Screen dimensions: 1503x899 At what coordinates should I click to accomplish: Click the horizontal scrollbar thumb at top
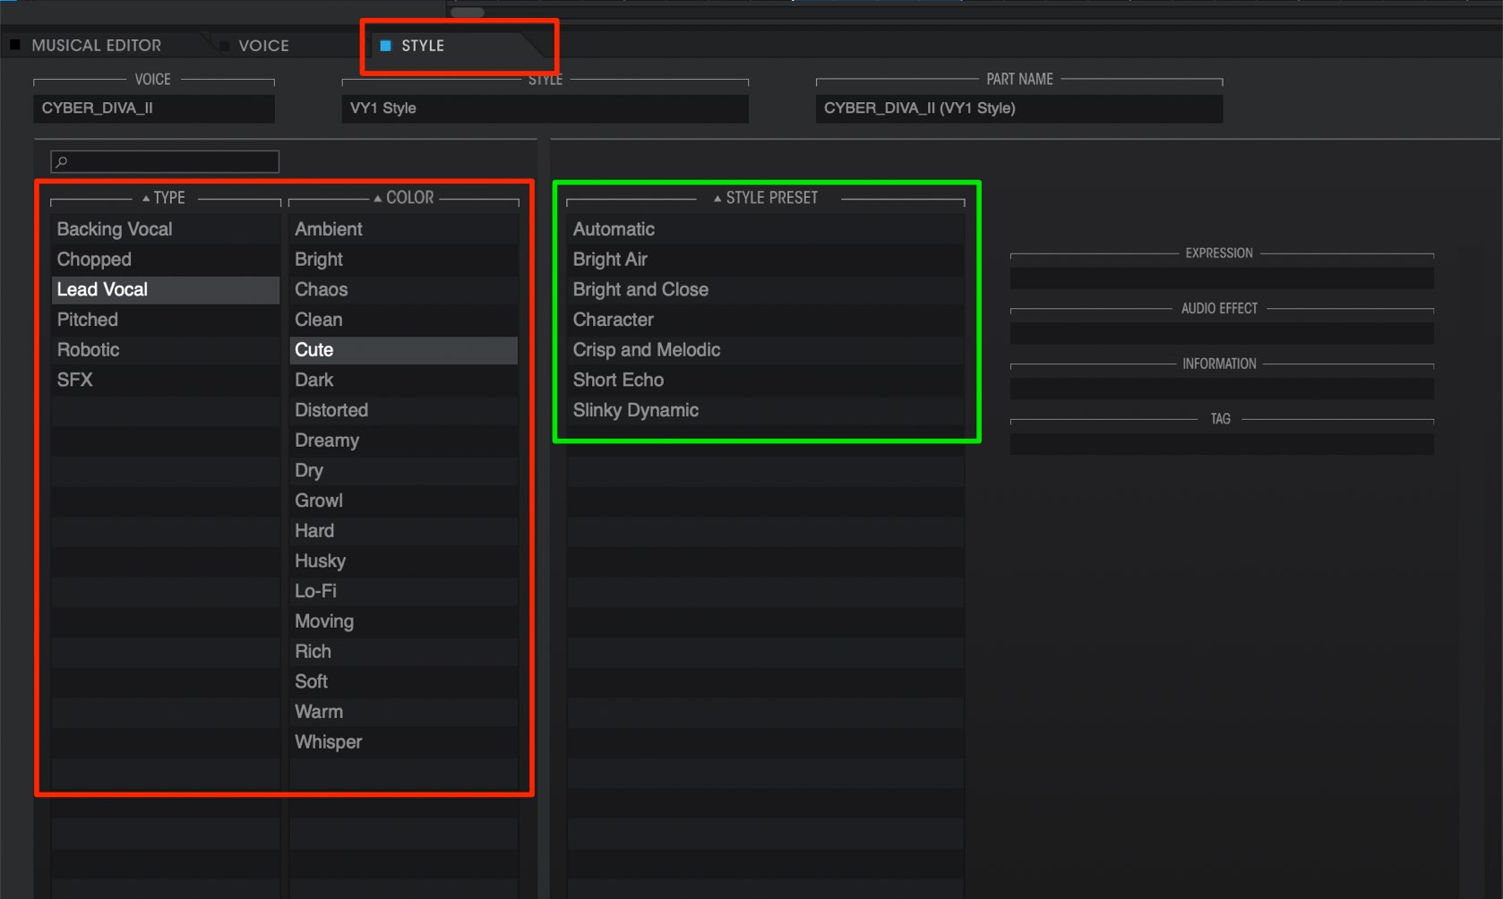click(x=467, y=13)
